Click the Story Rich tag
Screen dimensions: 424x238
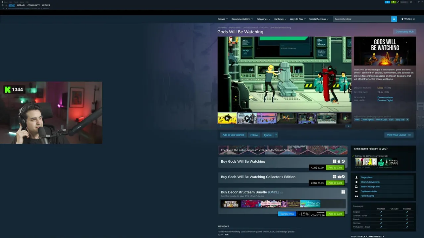pyautogui.click(x=400, y=120)
